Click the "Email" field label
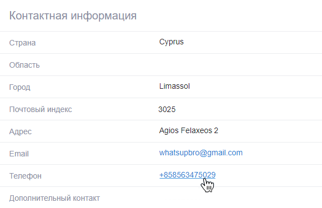The height and width of the screenshot is (208, 322). pos(19,154)
